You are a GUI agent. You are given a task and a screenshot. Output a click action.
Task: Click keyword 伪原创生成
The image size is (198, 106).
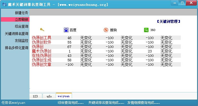click(x=41, y=60)
